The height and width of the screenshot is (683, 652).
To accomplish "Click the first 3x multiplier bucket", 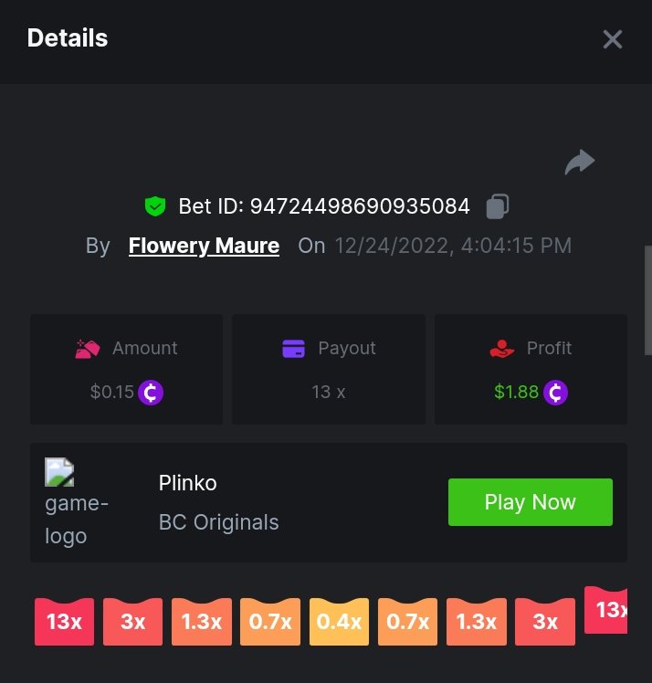I will coord(132,622).
